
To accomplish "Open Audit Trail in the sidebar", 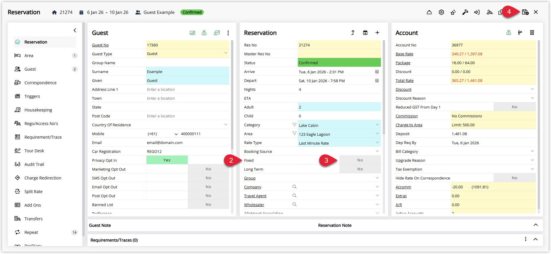I will pos(45,164).
